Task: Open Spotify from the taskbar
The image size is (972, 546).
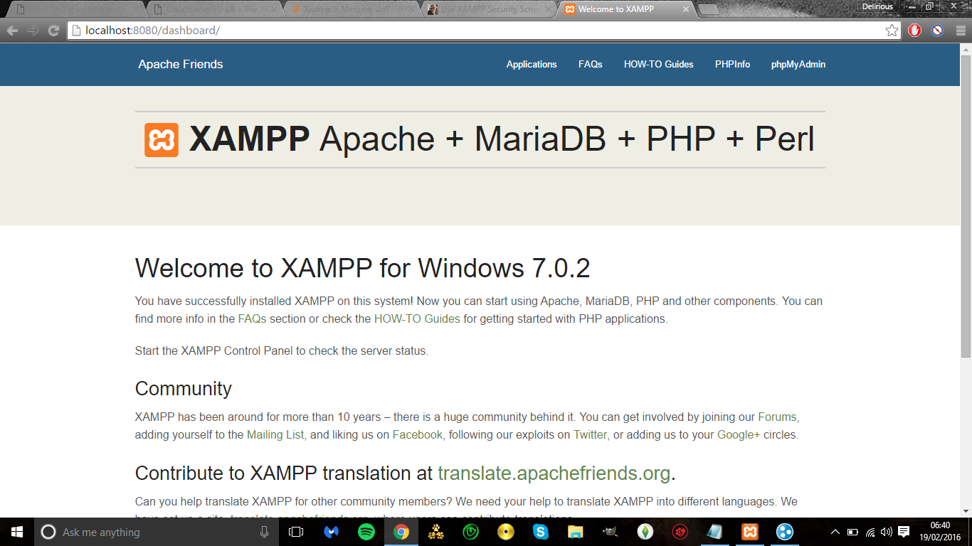Action: pyautogui.click(x=366, y=532)
